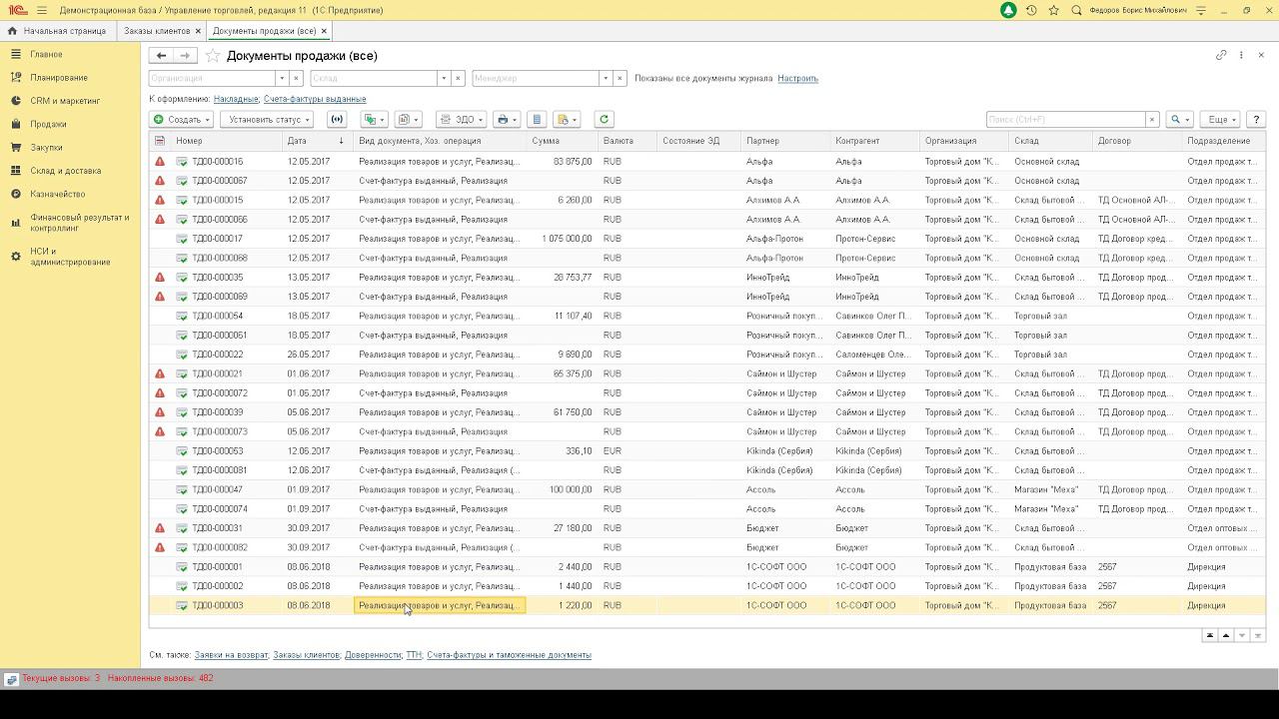Click the status column header icon
This screenshot has height=719, width=1279.
tap(160, 141)
